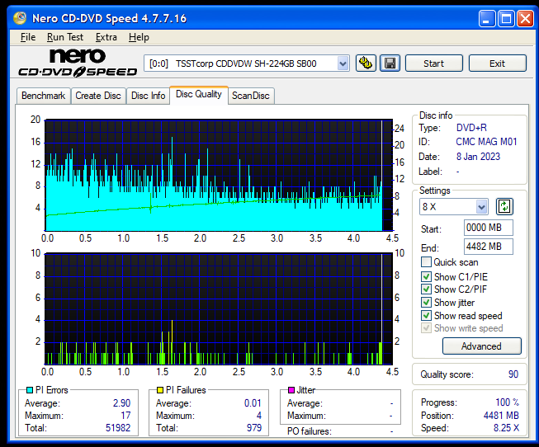Switch to the Create Disc tab
Viewport: 539px width, 447px height.
coord(98,96)
